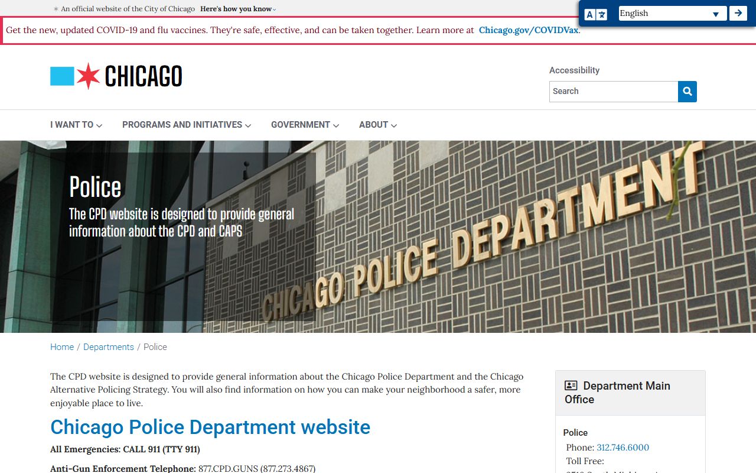Expand "Here's how you know" disclosure
The image size is (756, 473).
tap(238, 9)
